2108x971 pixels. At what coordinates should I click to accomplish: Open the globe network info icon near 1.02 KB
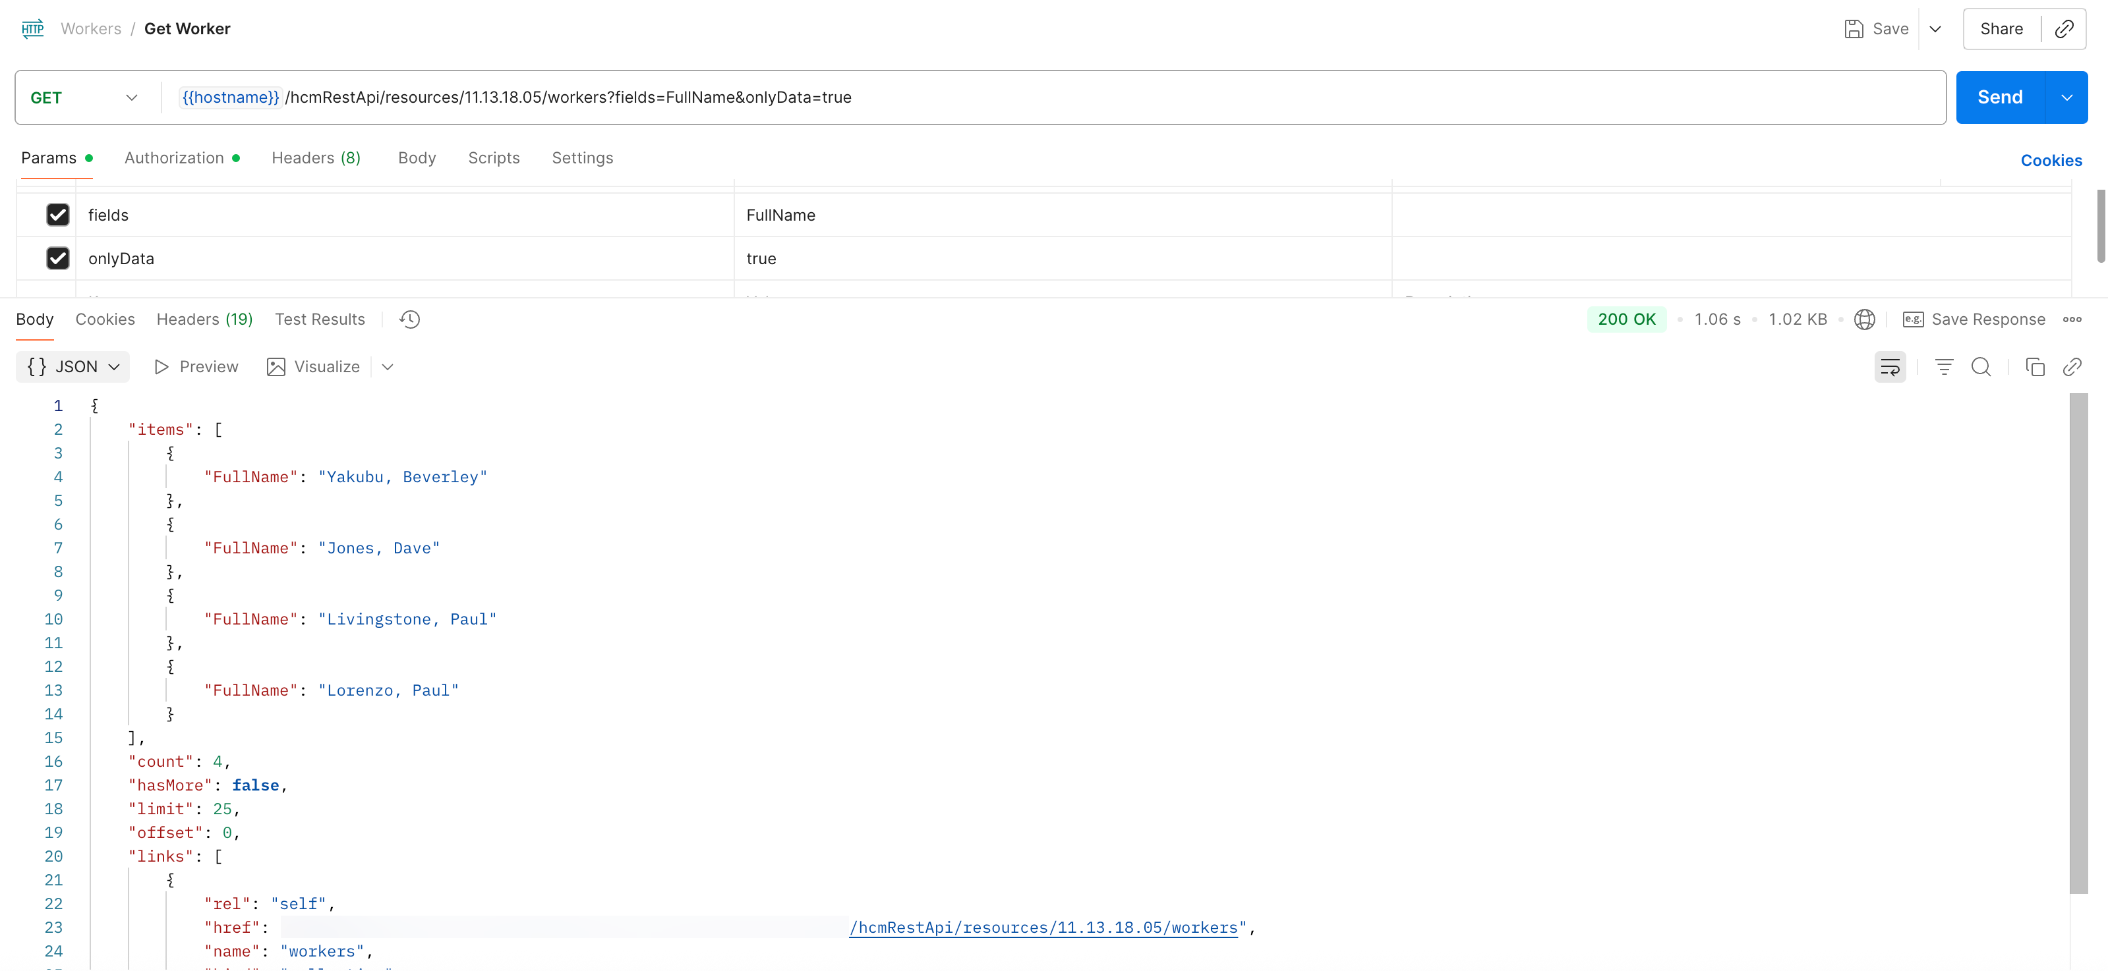coord(1864,319)
